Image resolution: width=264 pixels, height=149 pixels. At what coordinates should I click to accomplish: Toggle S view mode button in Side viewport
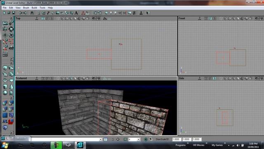pos(214,78)
